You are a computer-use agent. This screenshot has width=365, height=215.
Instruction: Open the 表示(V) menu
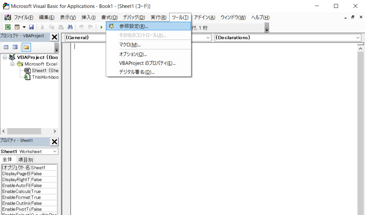pyautogui.click(x=68, y=17)
